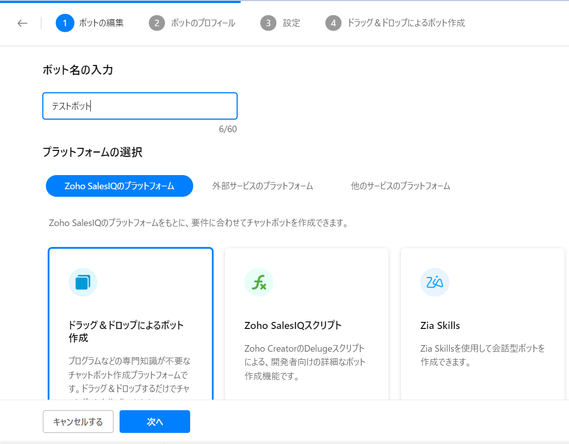Viewport: 569px width, 444px height.
Task: Click Deluge script card description
Action: click(305, 362)
